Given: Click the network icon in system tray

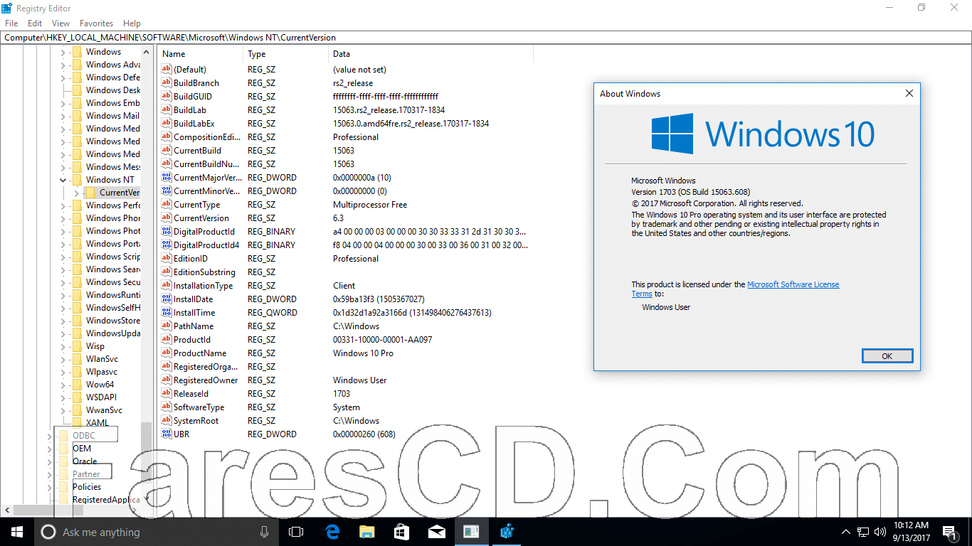Looking at the screenshot, I should 863,532.
